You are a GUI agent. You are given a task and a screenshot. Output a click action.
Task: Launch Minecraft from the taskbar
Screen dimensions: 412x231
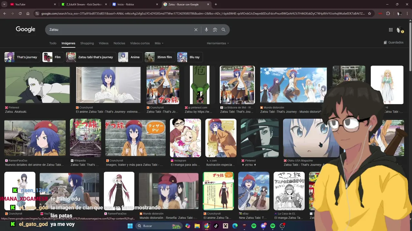click(x=225, y=226)
